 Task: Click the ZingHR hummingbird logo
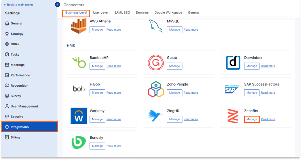(156, 115)
